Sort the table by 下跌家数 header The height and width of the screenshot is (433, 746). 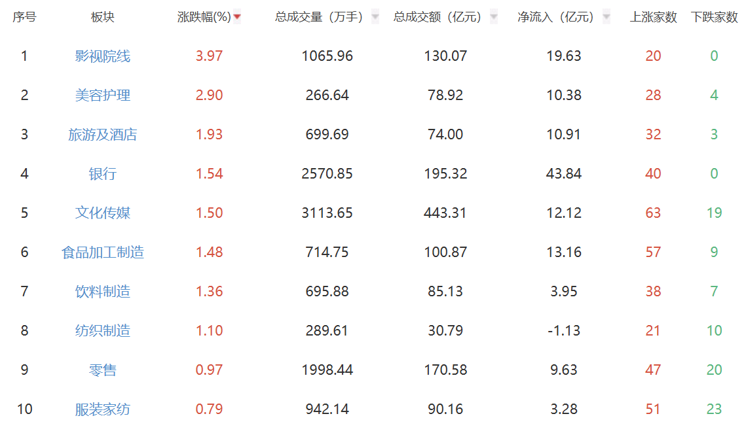click(714, 16)
